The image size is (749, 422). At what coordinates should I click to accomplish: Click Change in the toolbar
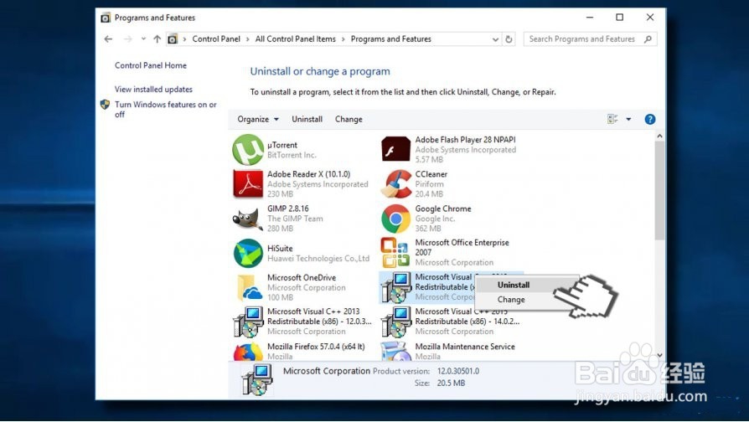[349, 120]
